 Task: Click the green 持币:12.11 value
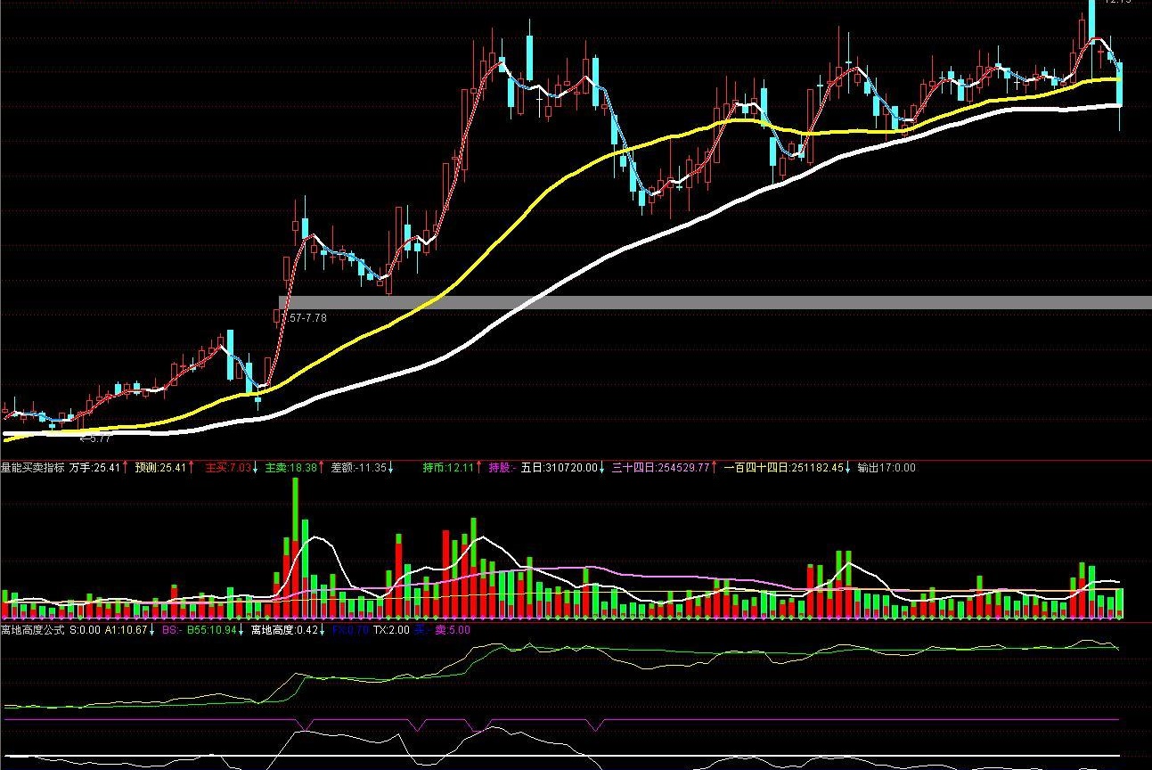[x=447, y=467]
